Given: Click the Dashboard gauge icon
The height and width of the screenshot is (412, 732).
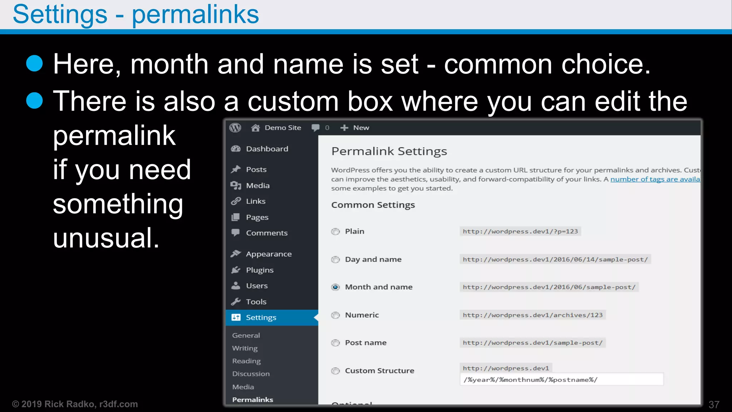Looking at the screenshot, I should coord(236,149).
